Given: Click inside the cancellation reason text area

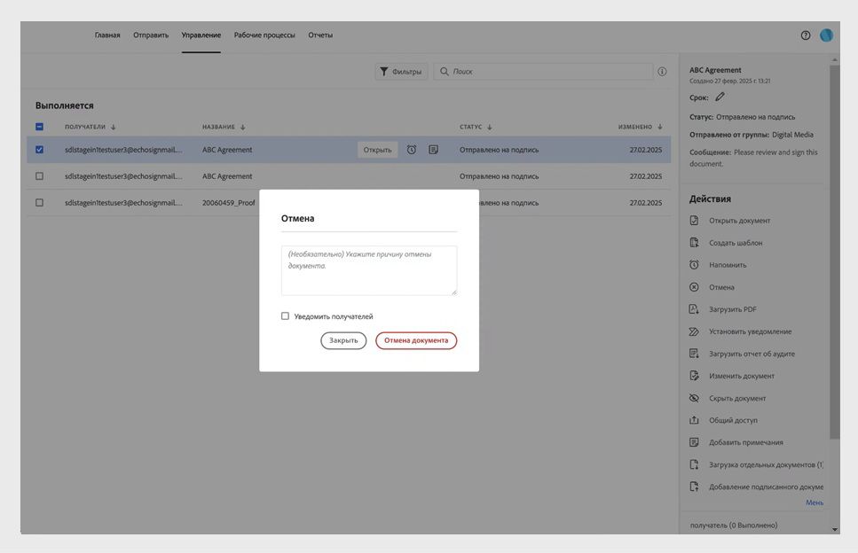Looking at the screenshot, I should (x=369, y=270).
